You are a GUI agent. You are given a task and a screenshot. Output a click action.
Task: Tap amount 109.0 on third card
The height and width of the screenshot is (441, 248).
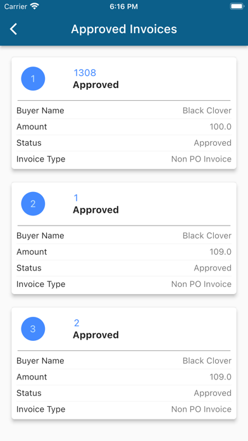(x=220, y=377)
